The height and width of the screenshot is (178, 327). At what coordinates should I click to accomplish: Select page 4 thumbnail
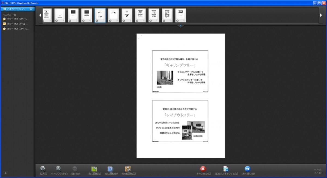pyautogui.click(x=60, y=15)
